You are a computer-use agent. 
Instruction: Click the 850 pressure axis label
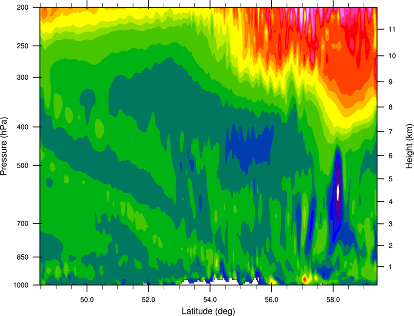(22, 257)
